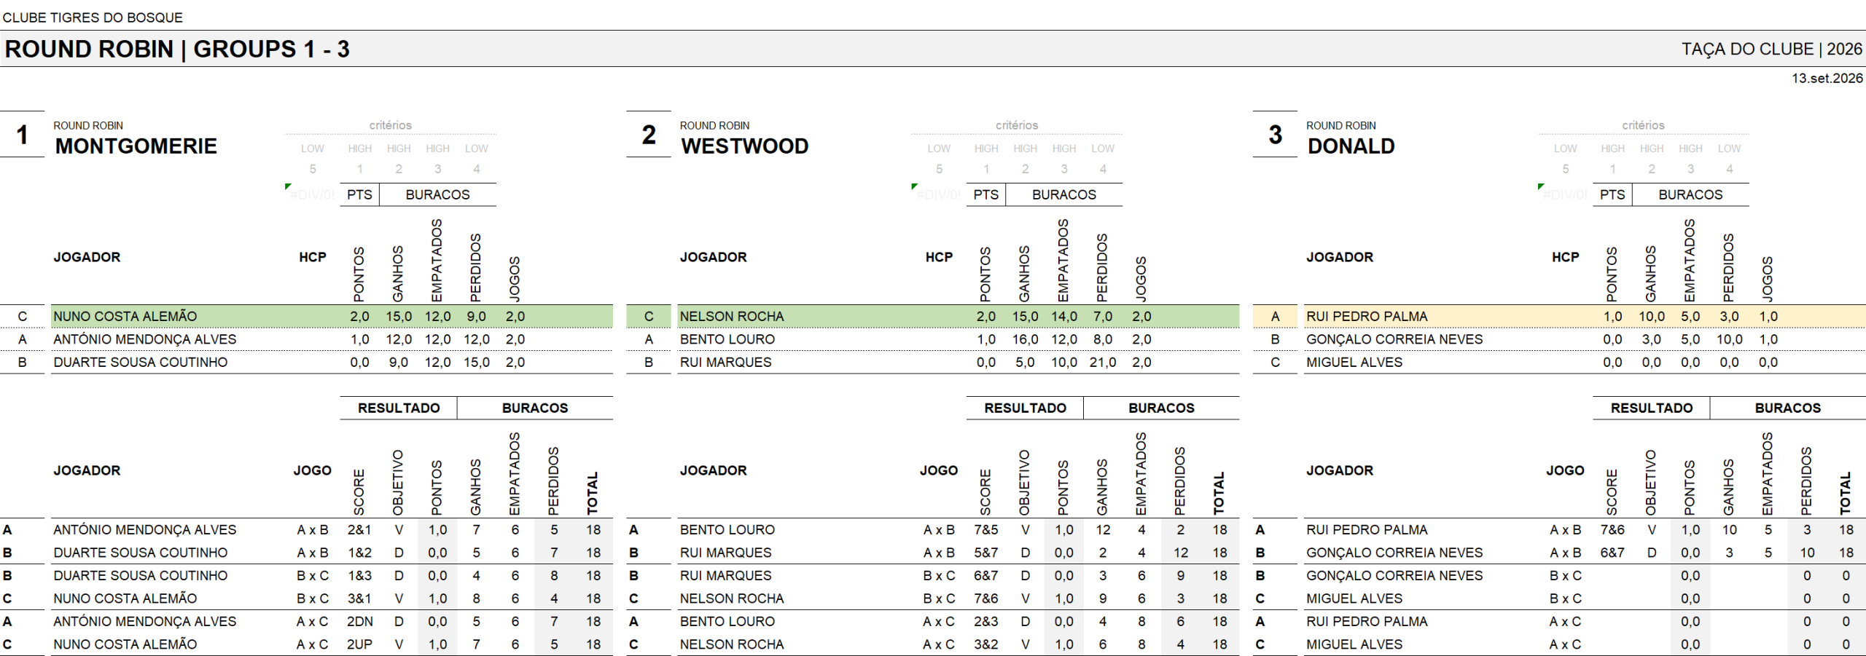Select score 2&1 for ANTÓNIO MENDONÇA ALVES

[359, 530]
